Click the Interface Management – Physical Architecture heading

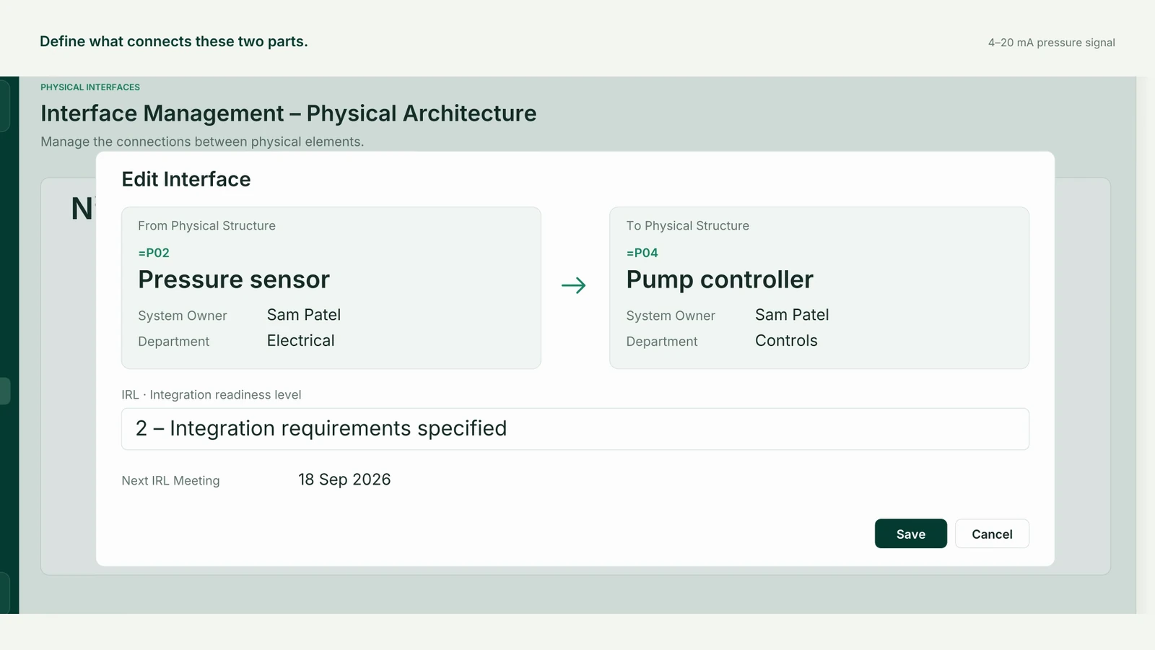(288, 113)
